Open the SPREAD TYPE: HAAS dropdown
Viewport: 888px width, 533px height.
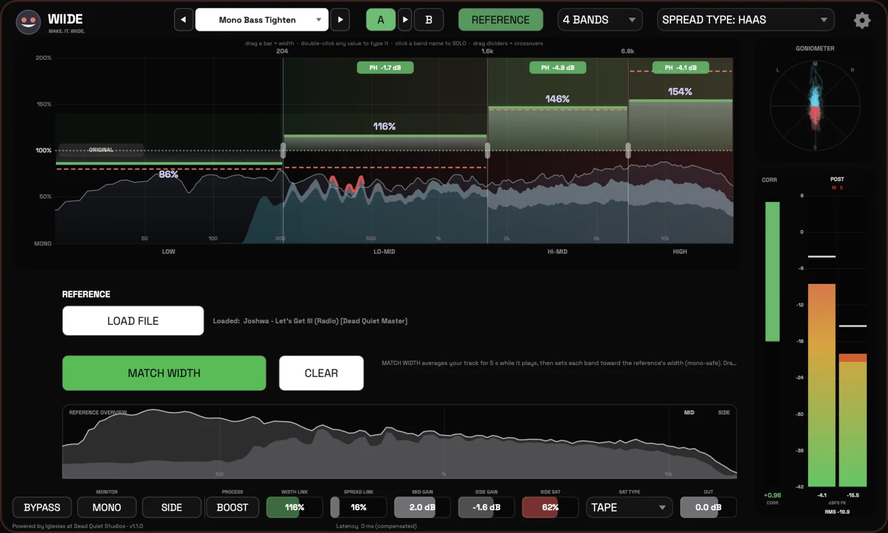[x=745, y=20]
